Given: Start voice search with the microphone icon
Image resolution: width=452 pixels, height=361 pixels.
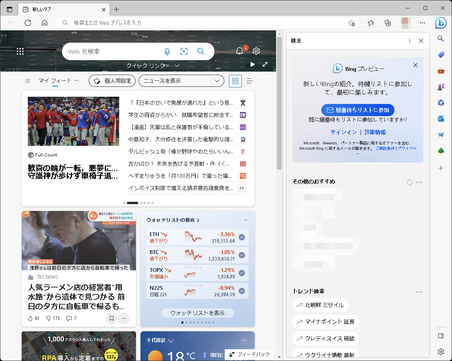Looking at the screenshot, I should 167,51.
